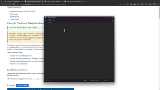
Task: Open the browser Collections icon
Action: (150, 4)
